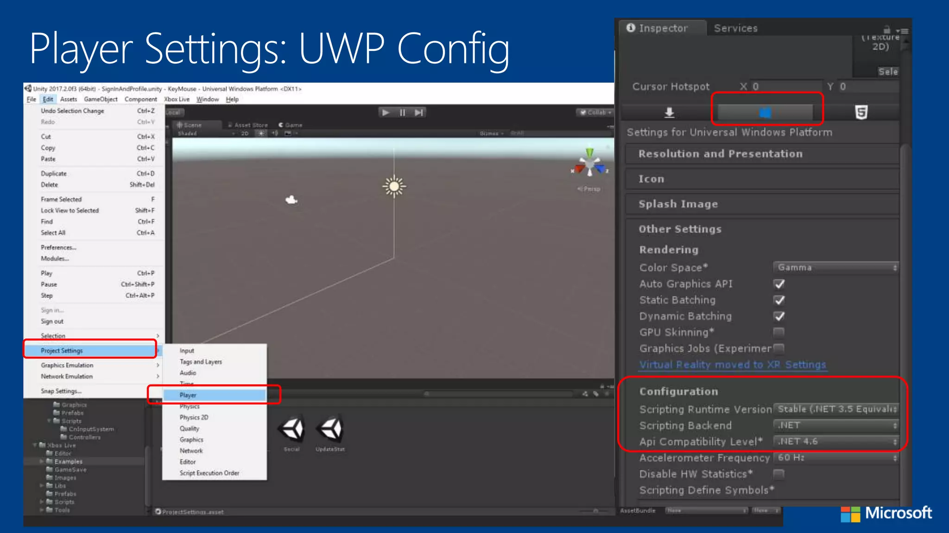Click the scene orientation axis gizmo
This screenshot has height=533, width=949.
[x=589, y=163]
